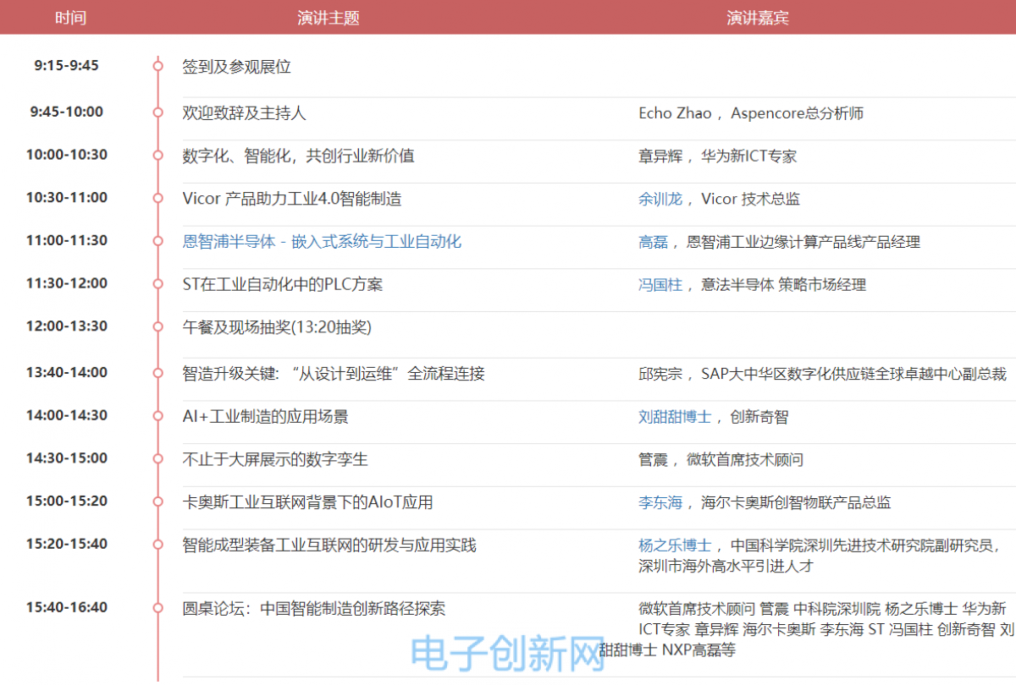Viewport: 1016px width, 685px height.
Task: Click the 高磊 speaker link
Action: coord(653,243)
